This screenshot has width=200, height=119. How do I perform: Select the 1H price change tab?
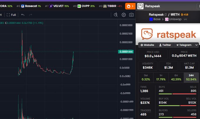click(x=161, y=77)
